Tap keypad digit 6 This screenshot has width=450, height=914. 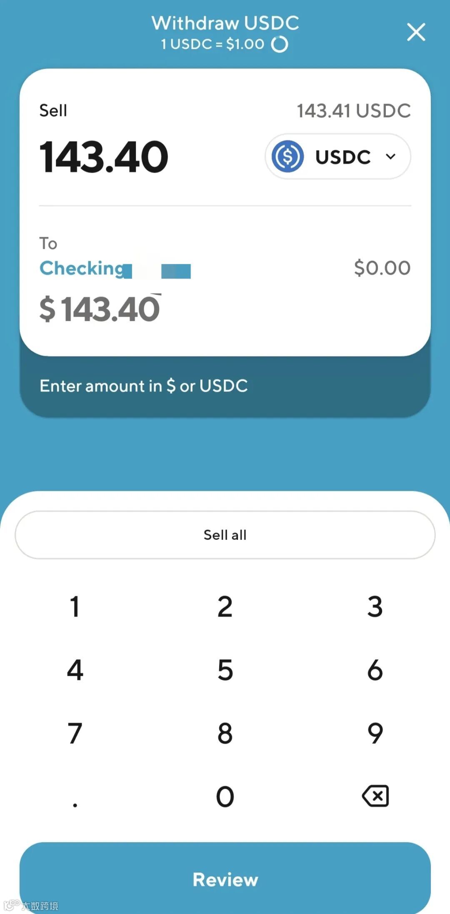375,670
